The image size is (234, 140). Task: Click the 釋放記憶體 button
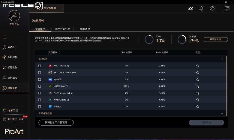coord(215,39)
